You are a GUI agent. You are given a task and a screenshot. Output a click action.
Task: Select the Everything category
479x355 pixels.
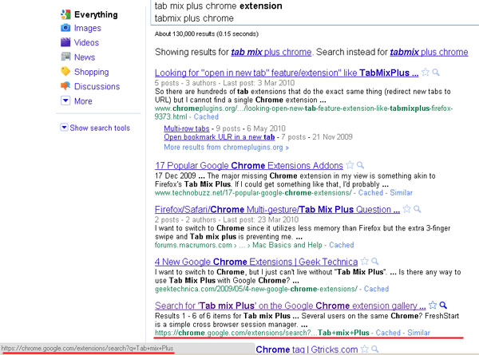[x=96, y=14]
